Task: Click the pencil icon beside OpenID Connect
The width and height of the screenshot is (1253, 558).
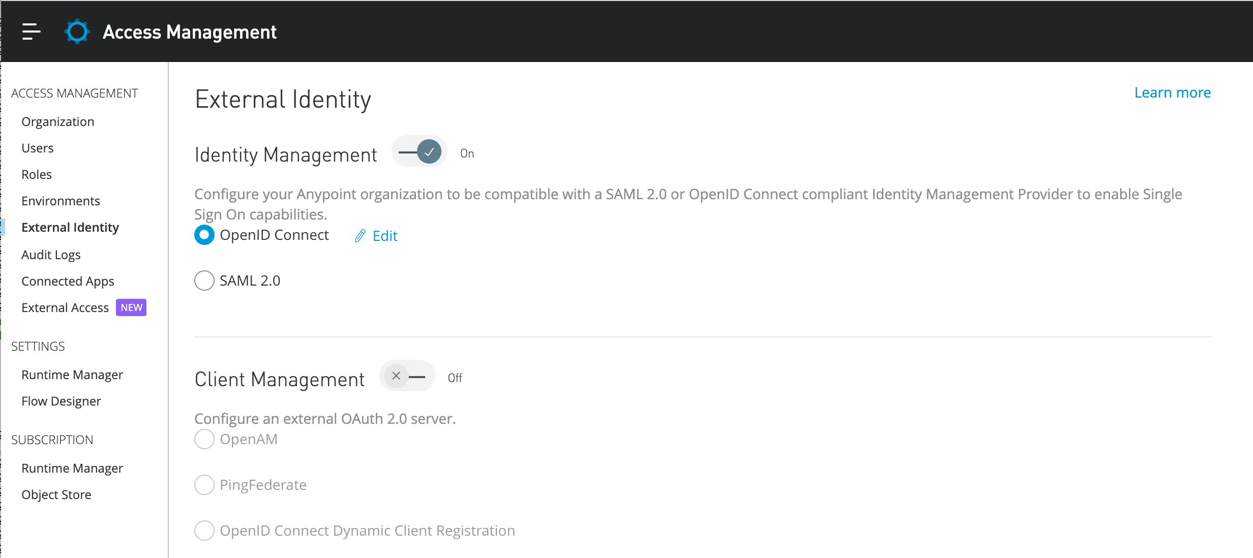Action: pyautogui.click(x=361, y=235)
